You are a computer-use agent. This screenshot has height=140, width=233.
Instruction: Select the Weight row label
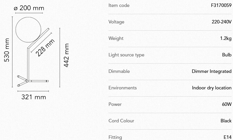coord(116,38)
